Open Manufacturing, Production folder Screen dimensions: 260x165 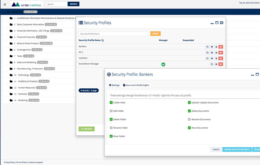pyautogui.click(x=30, y=69)
